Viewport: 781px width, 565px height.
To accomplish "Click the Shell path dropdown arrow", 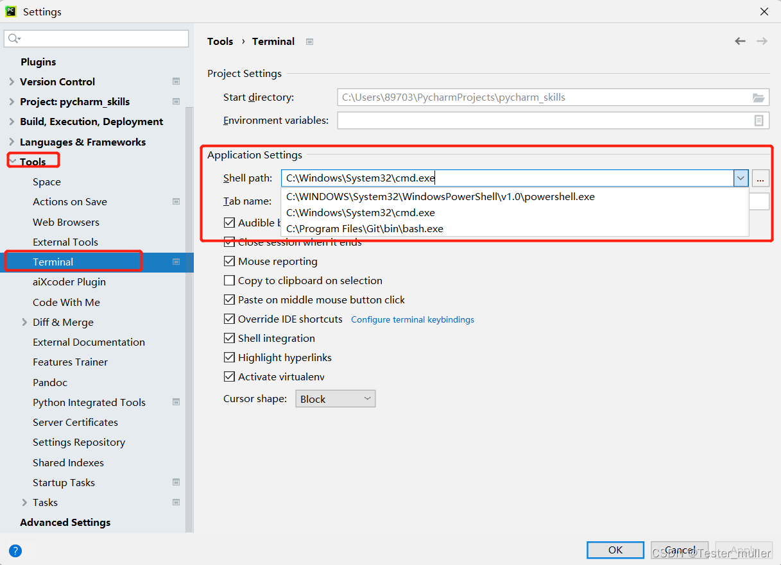I will pos(741,178).
